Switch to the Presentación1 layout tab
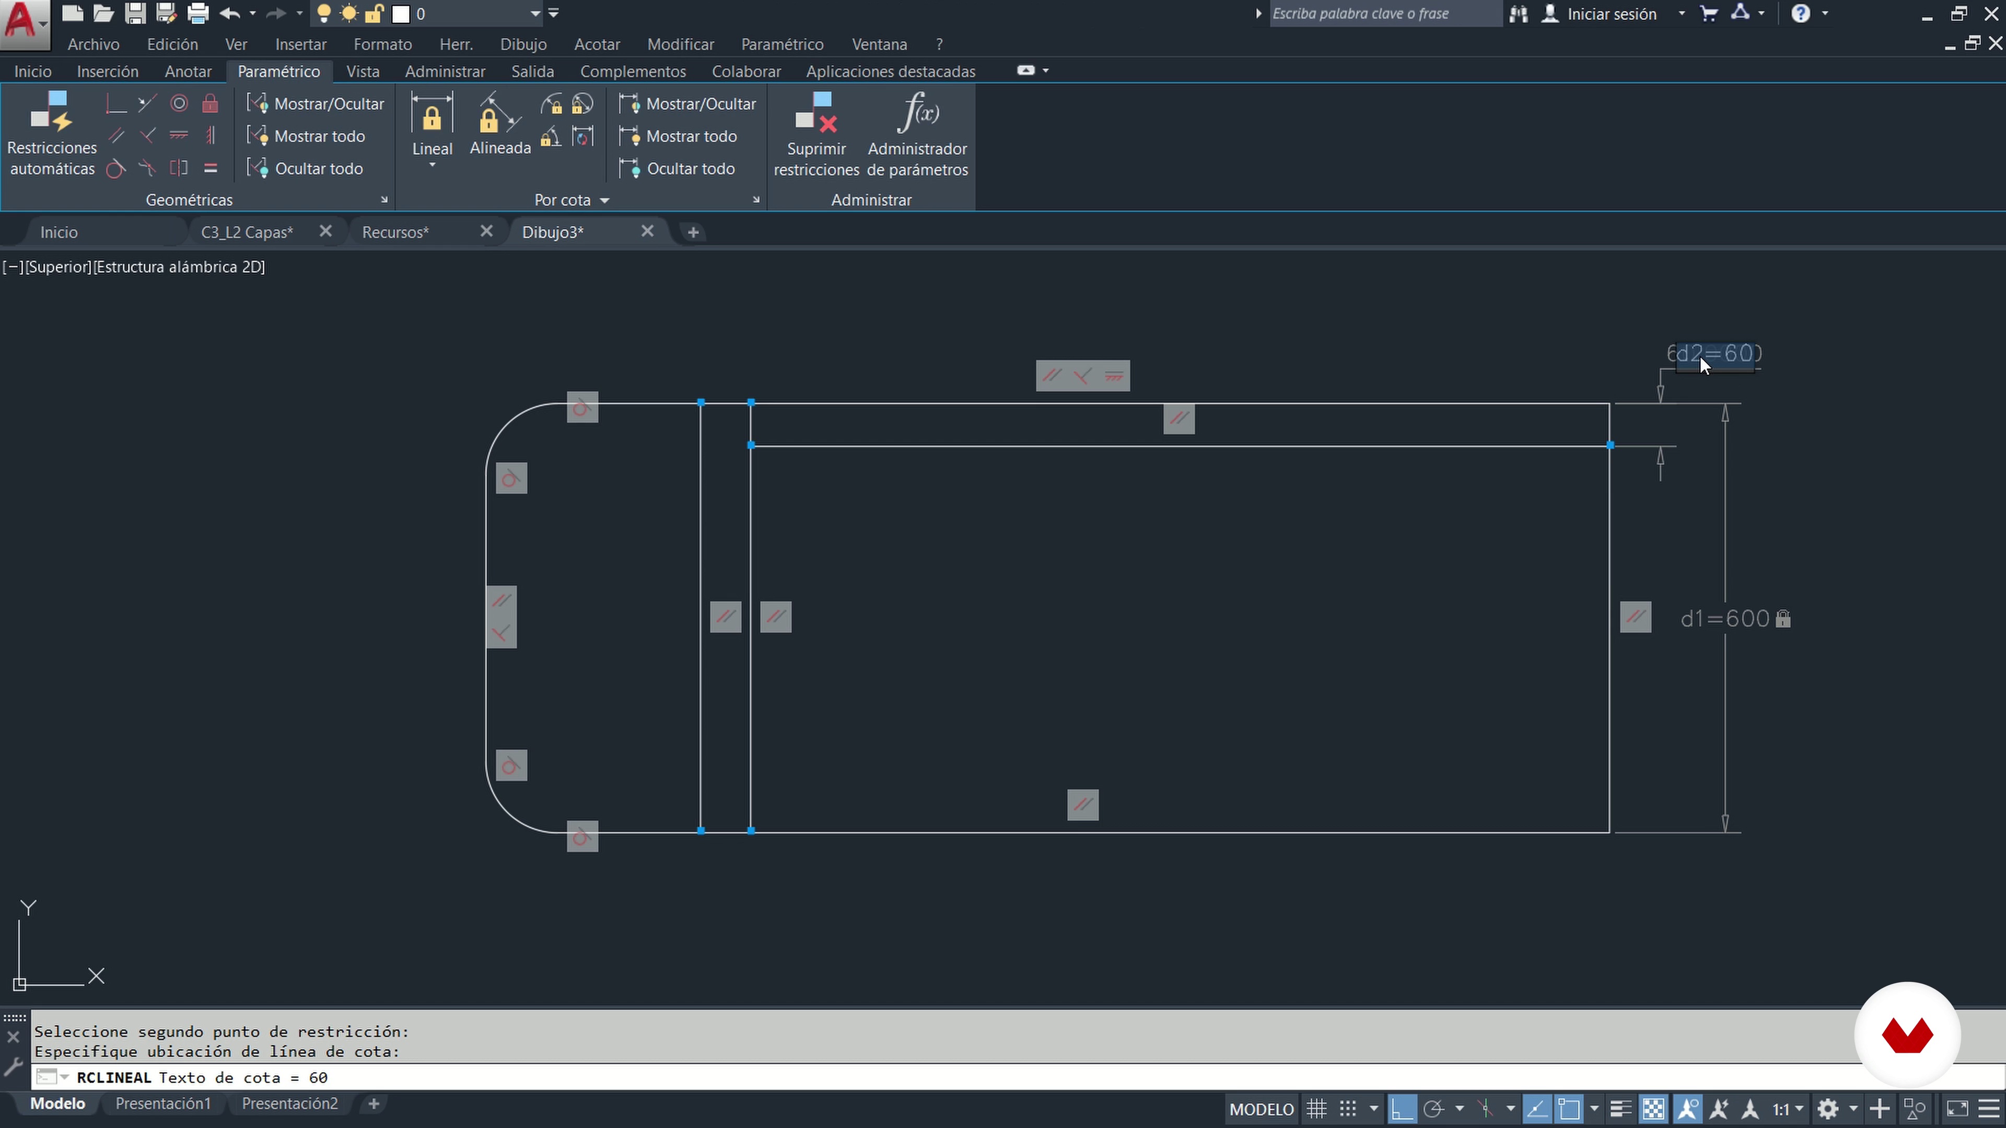This screenshot has height=1128, width=2006. tap(163, 1103)
